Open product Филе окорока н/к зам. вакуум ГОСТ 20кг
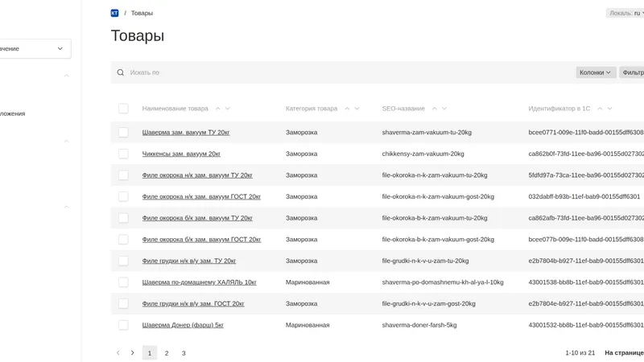The height and width of the screenshot is (362, 644). coord(201,196)
